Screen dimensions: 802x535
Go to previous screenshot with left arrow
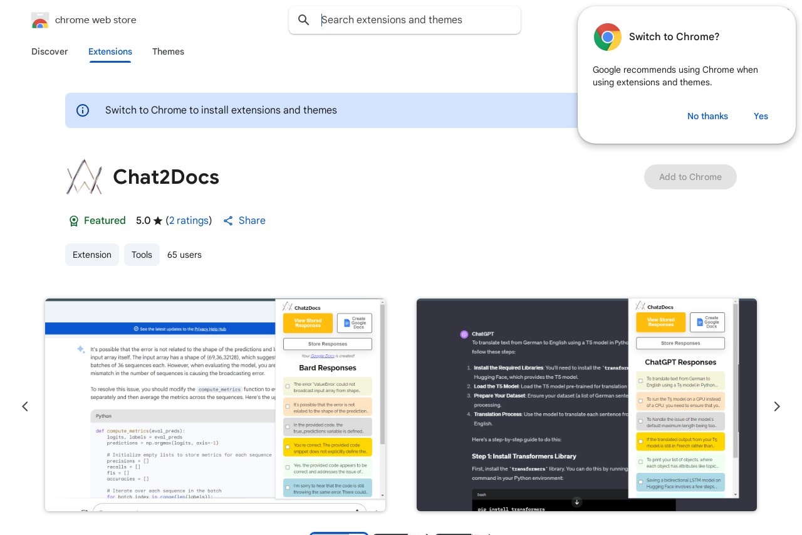[25, 406]
